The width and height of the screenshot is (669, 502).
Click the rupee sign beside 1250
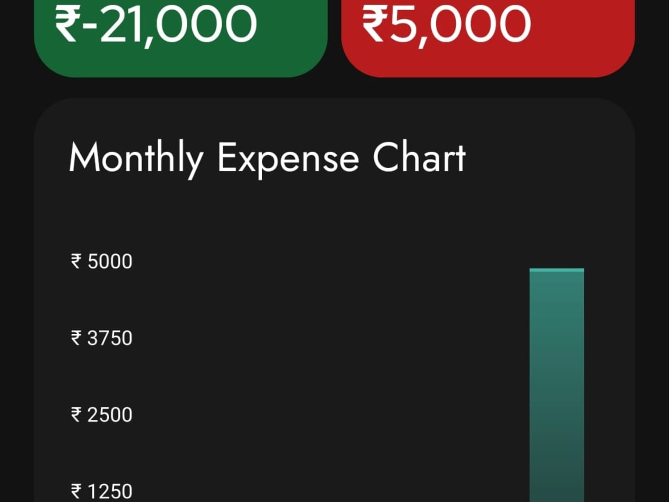76,491
